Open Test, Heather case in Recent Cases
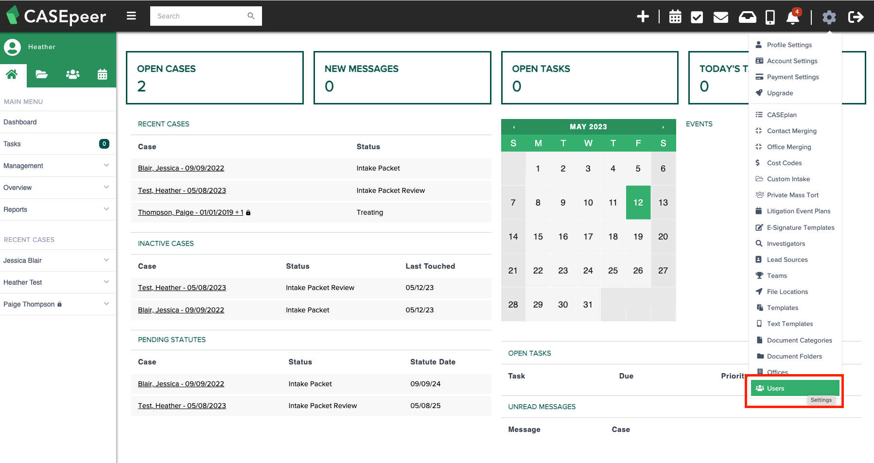The image size is (874, 463). [182, 190]
